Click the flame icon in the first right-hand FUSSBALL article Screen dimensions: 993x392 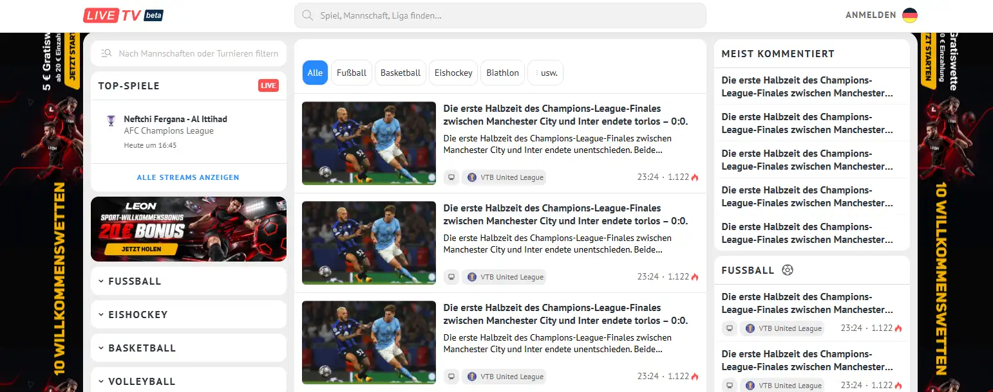click(x=898, y=328)
